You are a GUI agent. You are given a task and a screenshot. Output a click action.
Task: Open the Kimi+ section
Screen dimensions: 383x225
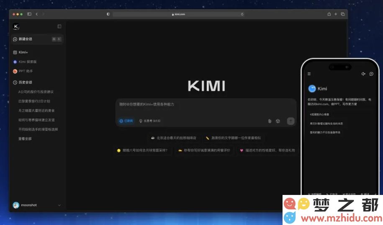click(21, 52)
